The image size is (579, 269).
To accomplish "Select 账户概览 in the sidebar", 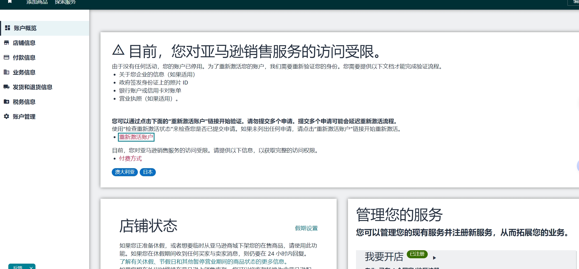I will (45, 28).
